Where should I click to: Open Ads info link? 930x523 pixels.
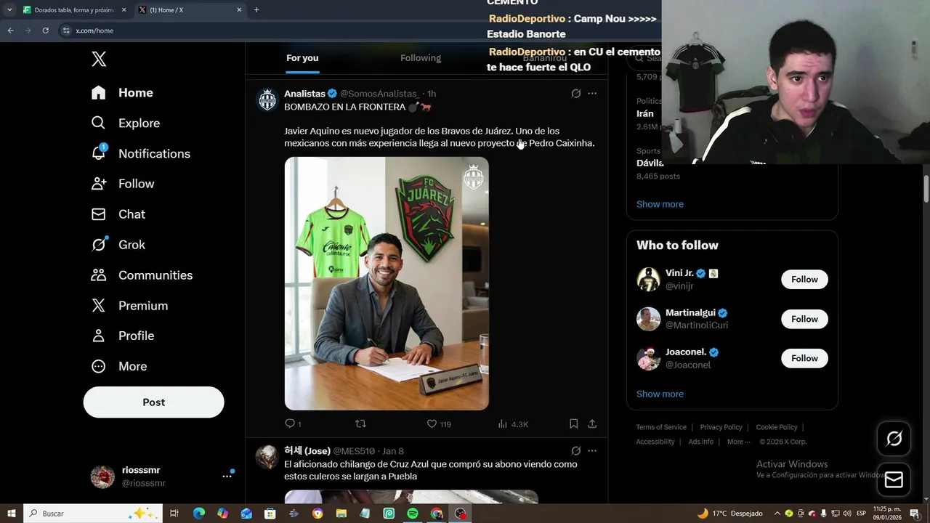coord(700,442)
